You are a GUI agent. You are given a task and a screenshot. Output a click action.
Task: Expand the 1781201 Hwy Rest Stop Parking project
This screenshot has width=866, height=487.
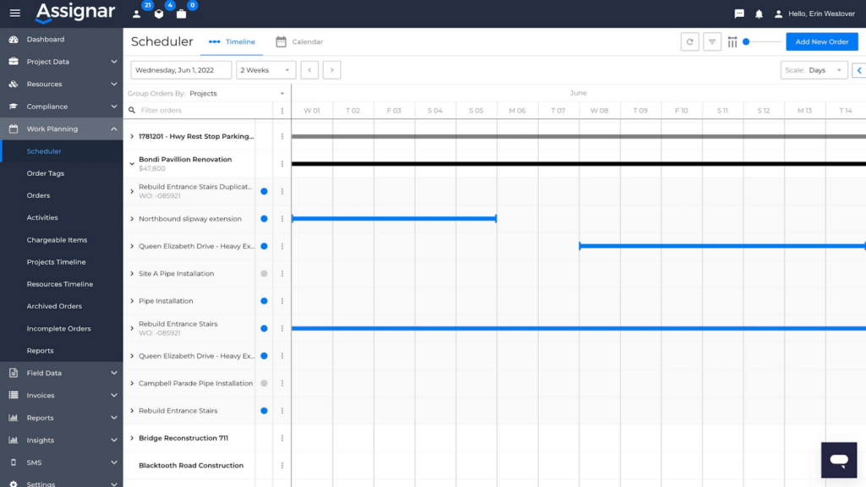point(131,136)
